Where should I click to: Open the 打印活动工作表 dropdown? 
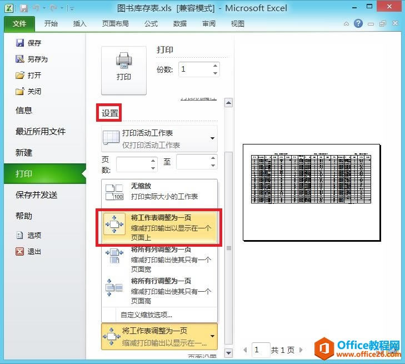pyautogui.click(x=159, y=139)
